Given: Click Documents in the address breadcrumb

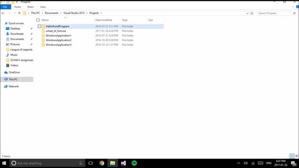Looking at the screenshot, I should coord(51,13).
